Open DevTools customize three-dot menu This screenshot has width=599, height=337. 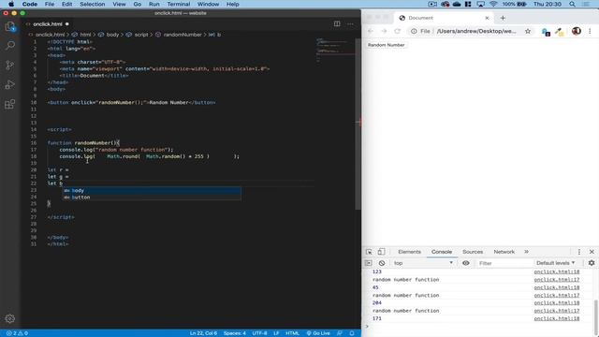pyautogui.click(x=579, y=252)
